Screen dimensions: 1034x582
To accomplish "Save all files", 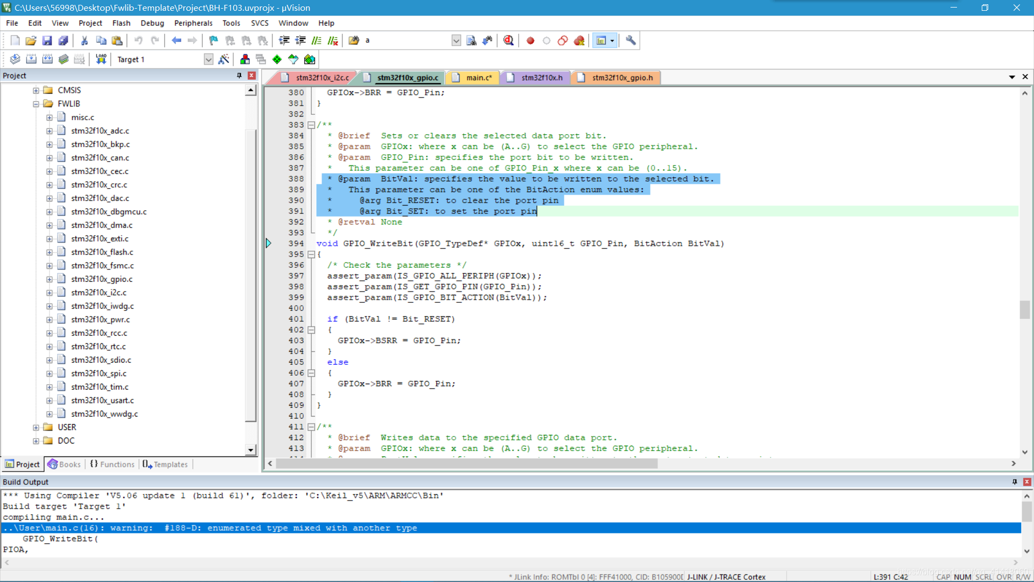I will [x=64, y=40].
